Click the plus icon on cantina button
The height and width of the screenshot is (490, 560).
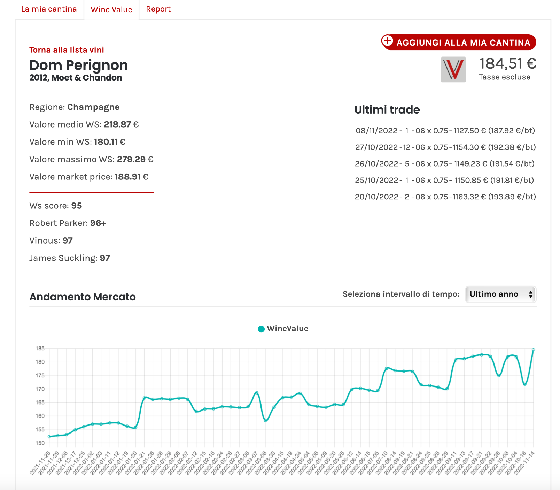[x=388, y=41]
